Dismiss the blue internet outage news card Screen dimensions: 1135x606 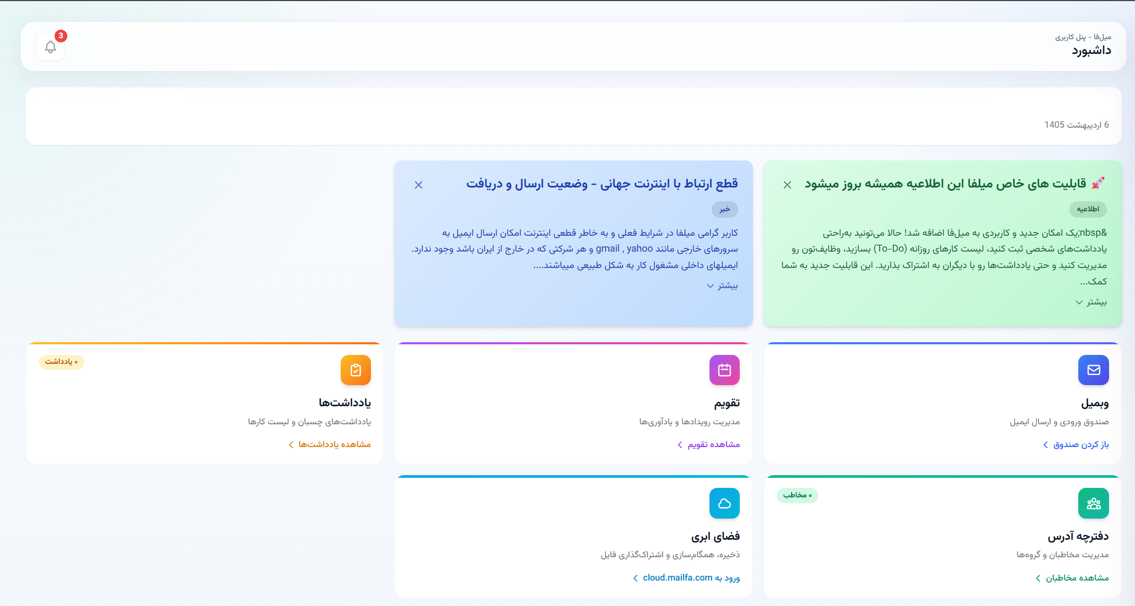pyautogui.click(x=419, y=185)
